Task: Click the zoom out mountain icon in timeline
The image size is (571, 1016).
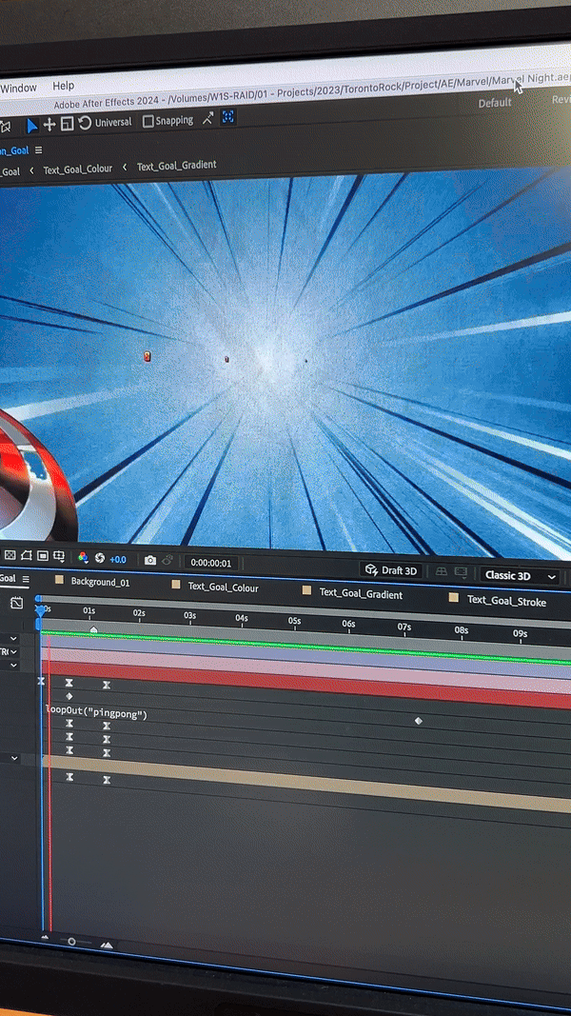Action: click(45, 937)
